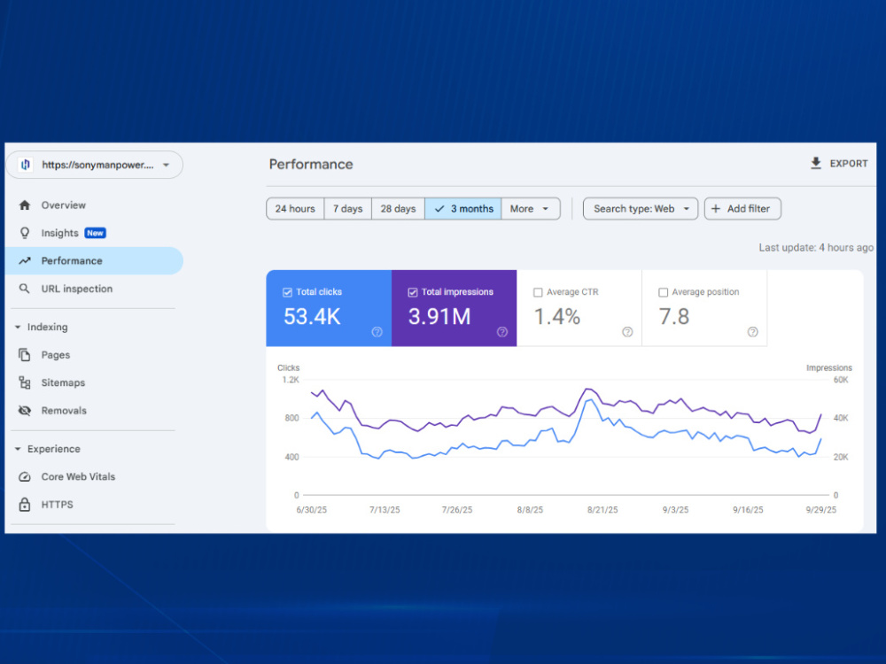886x664 pixels.
Task: Select the 24 hours date range
Action: click(295, 209)
